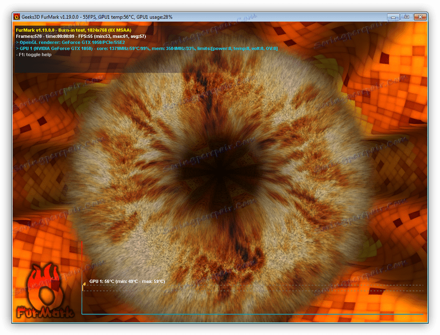Viewport: 440px width, 335px height.
Task: Maximize the FurMark window
Action: point(406,17)
